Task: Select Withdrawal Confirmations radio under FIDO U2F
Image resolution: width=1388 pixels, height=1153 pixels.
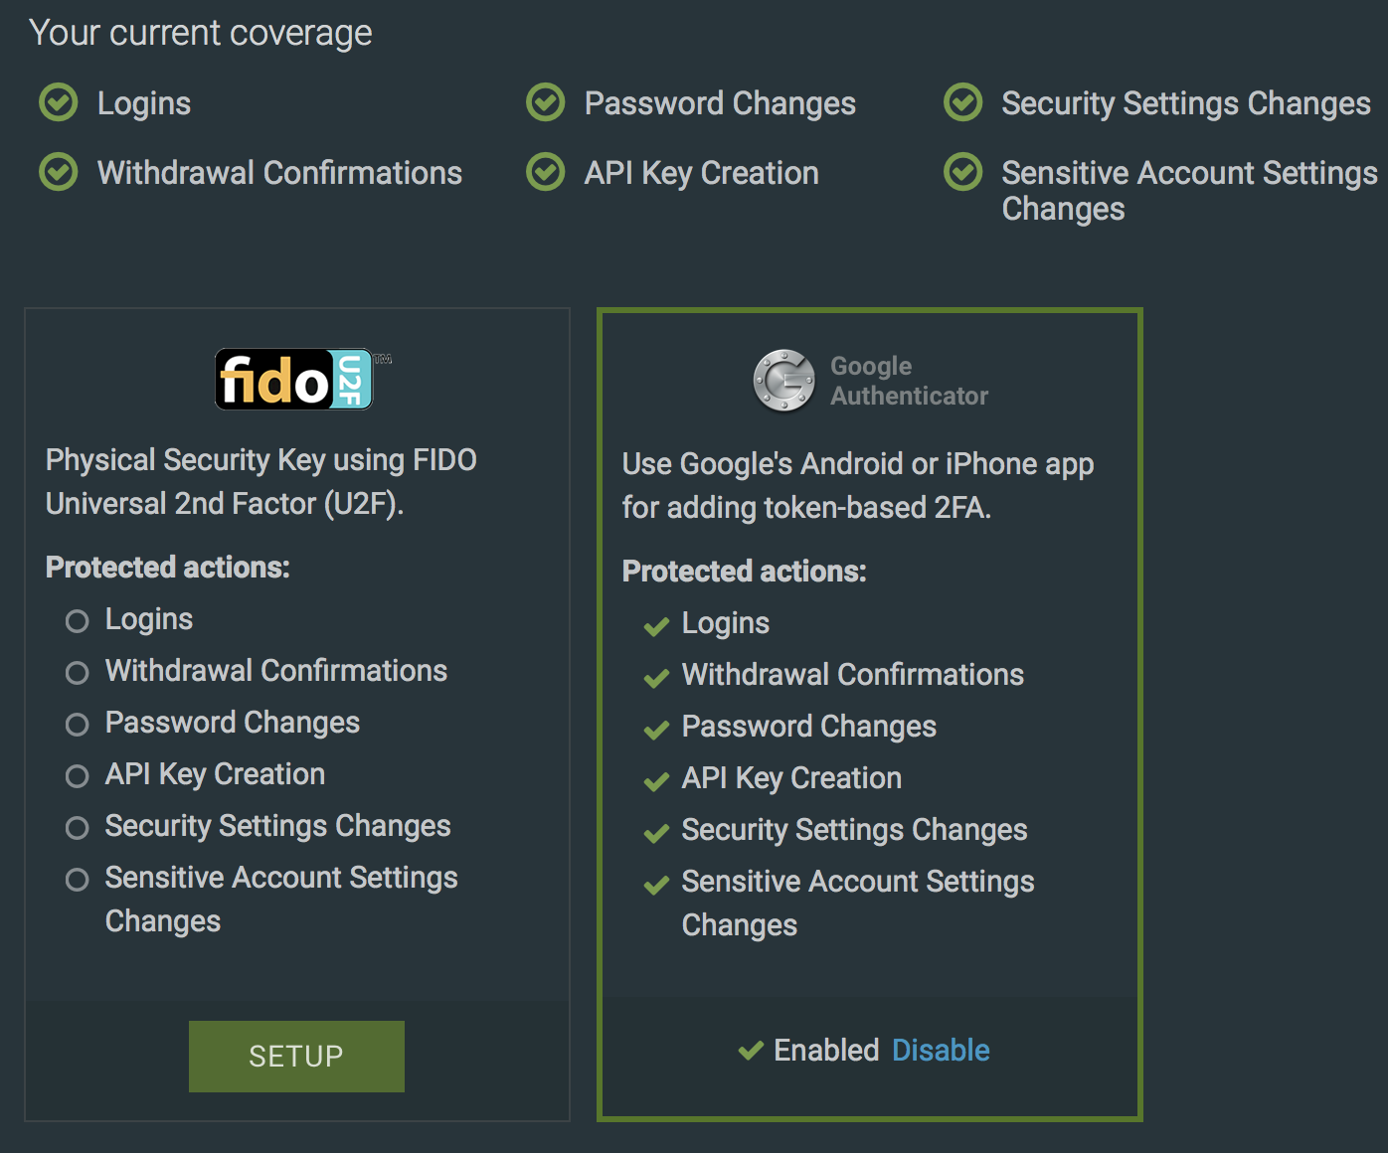Action: point(77,673)
